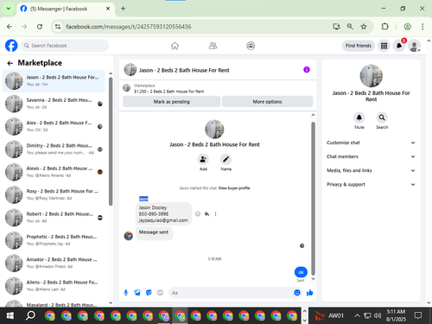432x324 pixels.
Task: Open more options for Jason Dooley message
Action: [215, 213]
